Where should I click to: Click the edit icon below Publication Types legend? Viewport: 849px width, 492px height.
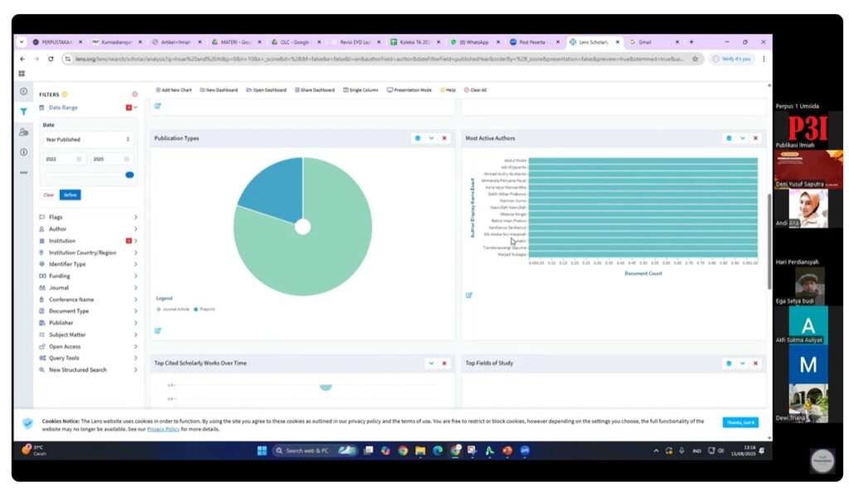(x=158, y=330)
